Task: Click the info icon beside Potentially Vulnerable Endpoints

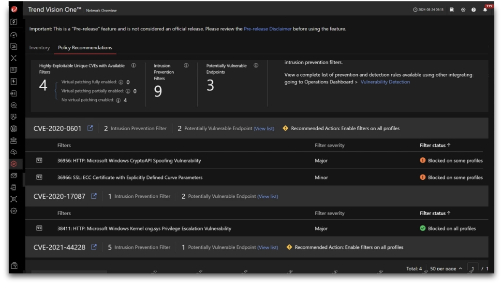Action: (256, 66)
